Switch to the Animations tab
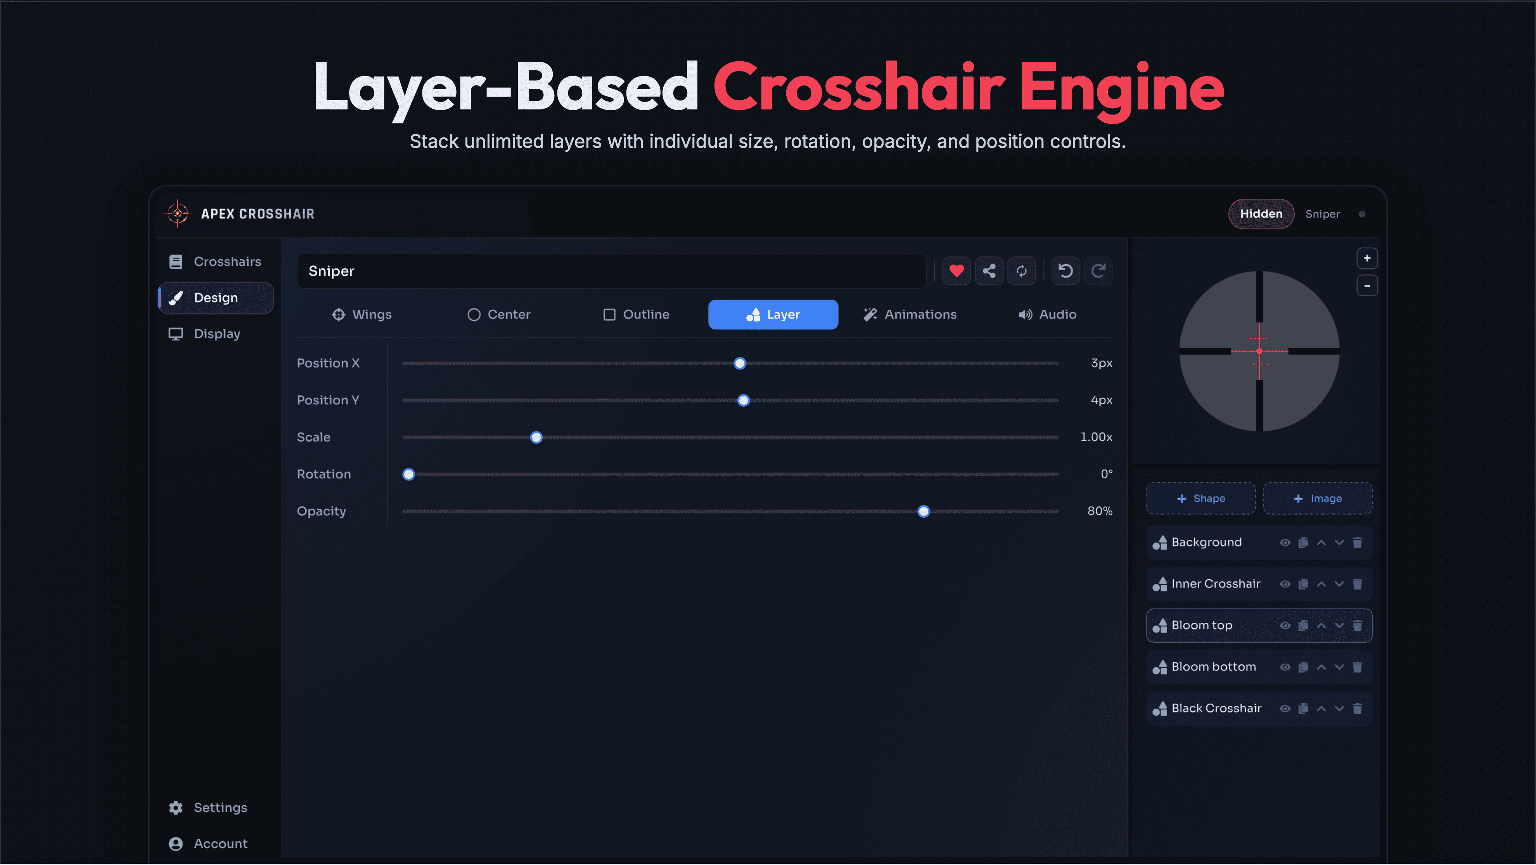The height and width of the screenshot is (865, 1536). coord(910,314)
